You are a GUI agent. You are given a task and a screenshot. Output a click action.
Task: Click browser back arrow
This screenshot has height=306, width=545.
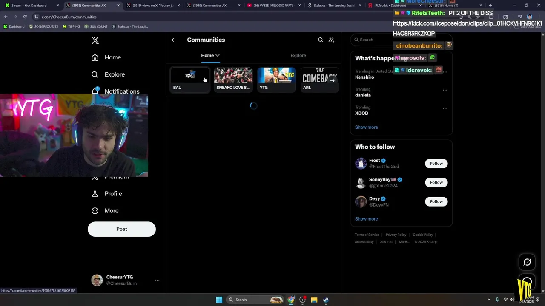coord(6,17)
